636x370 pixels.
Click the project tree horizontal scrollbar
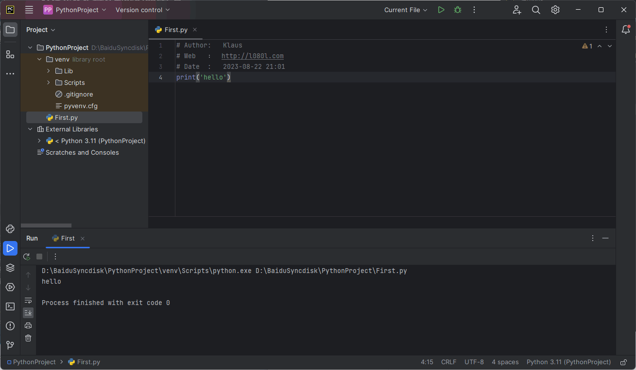pyautogui.click(x=46, y=225)
